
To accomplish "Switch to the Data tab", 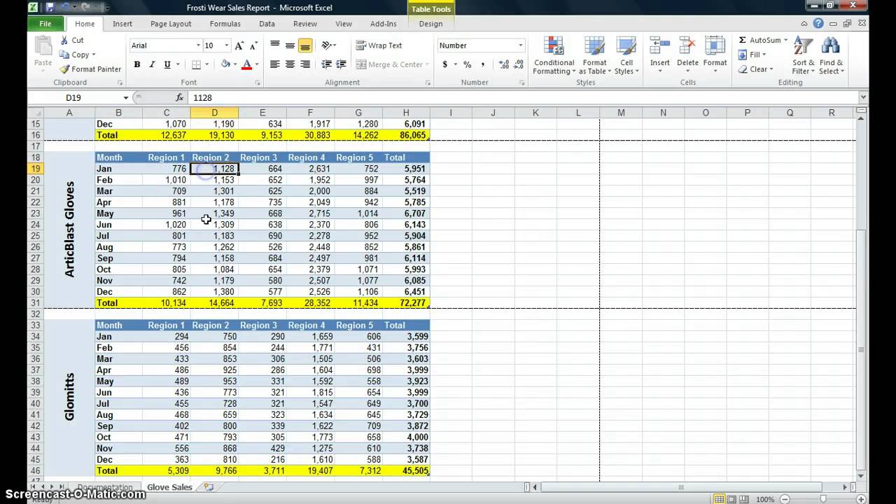I will (267, 24).
